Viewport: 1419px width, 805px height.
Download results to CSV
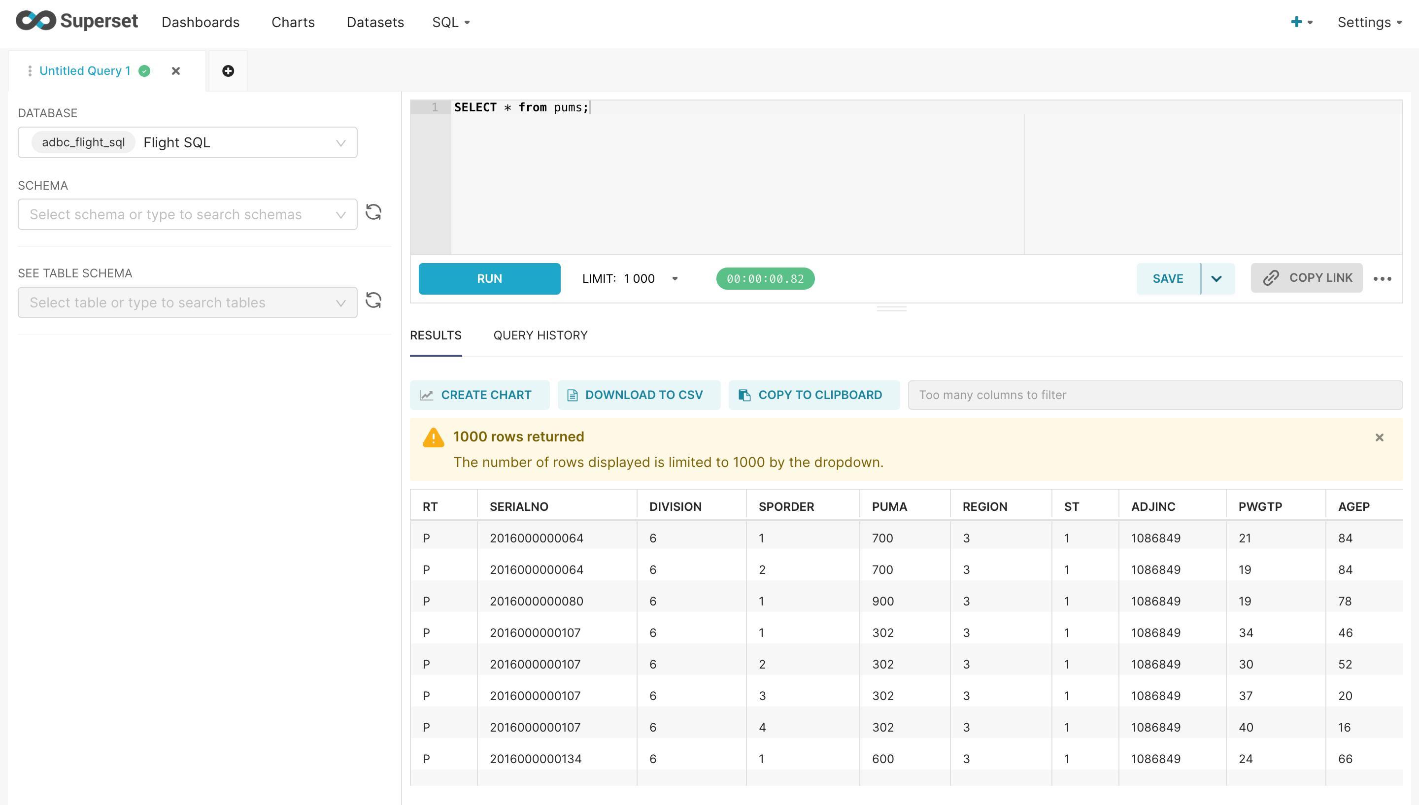coord(639,395)
